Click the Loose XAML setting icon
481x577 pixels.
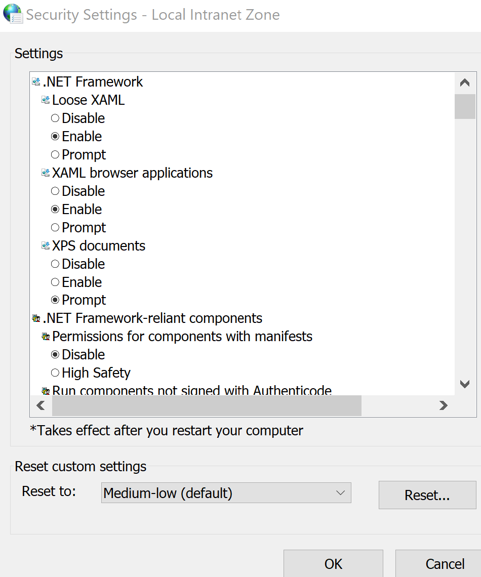coord(46,100)
